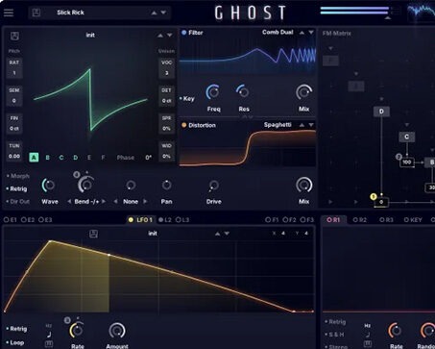
Task: Select oscillator E
Action: [89, 158]
